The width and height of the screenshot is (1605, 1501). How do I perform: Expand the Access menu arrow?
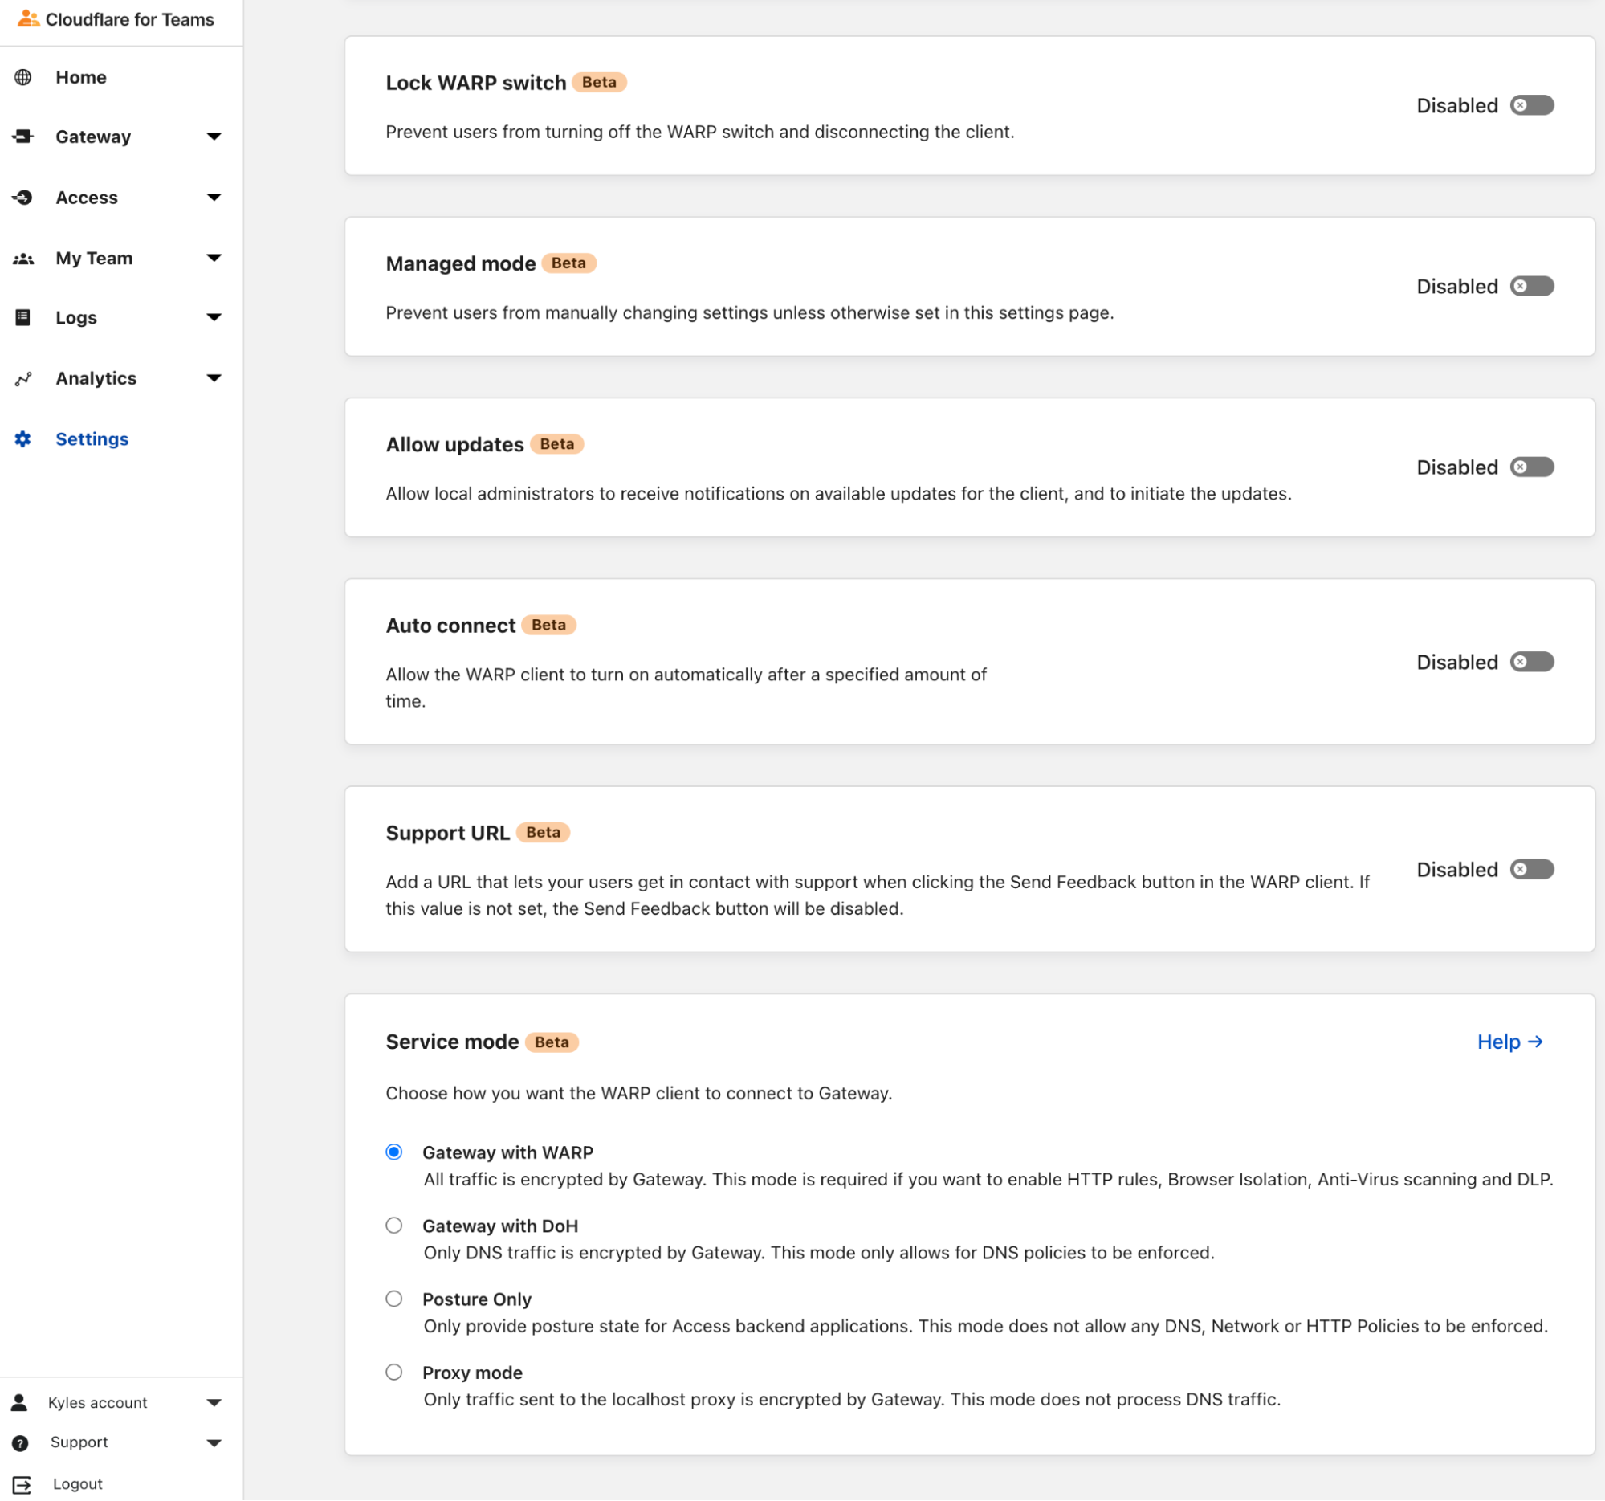pos(214,197)
